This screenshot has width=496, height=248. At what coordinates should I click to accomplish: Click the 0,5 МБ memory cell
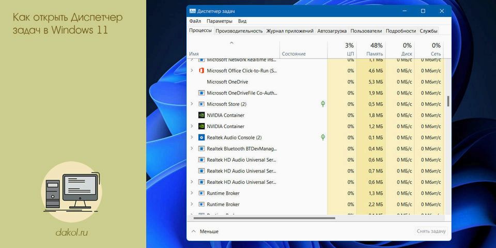(x=371, y=104)
